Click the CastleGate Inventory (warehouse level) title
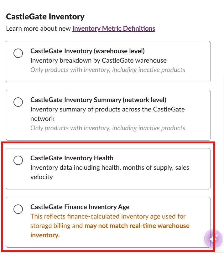224x253 pixels. coord(87,51)
